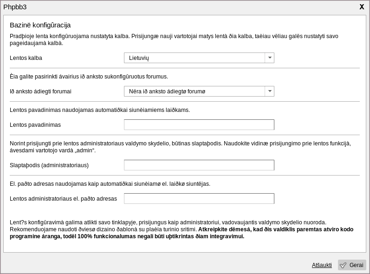Viewport: 370px width, 274px height.
Task: Click the 'Lentos pavadinimas' field label
Action: [35, 125]
